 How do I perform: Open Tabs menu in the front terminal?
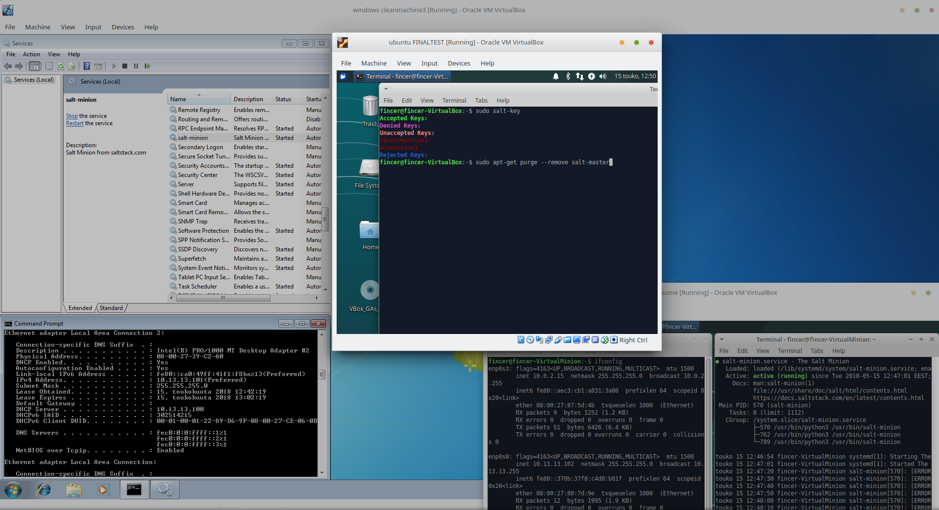click(x=481, y=100)
